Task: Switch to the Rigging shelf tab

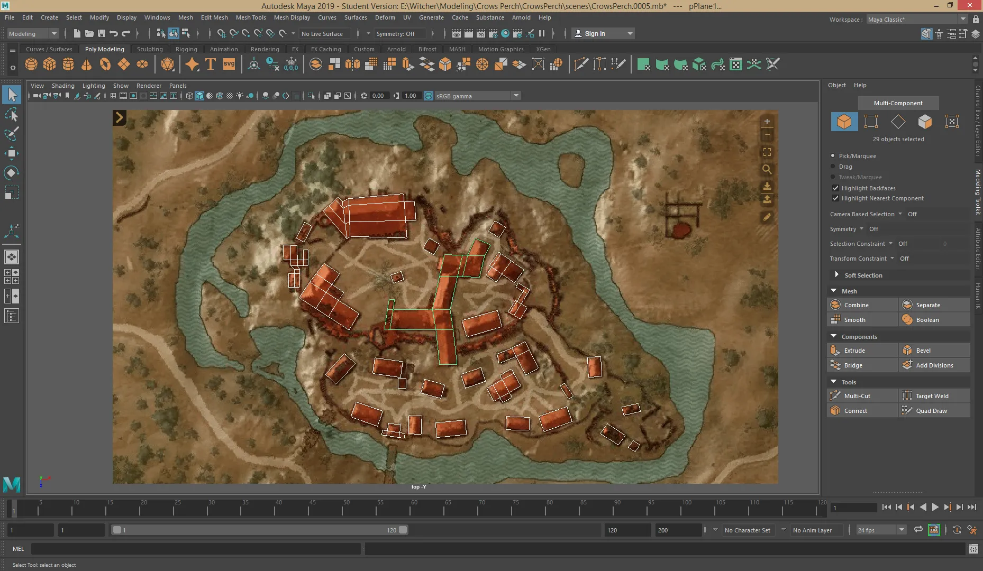Action: tap(186, 49)
